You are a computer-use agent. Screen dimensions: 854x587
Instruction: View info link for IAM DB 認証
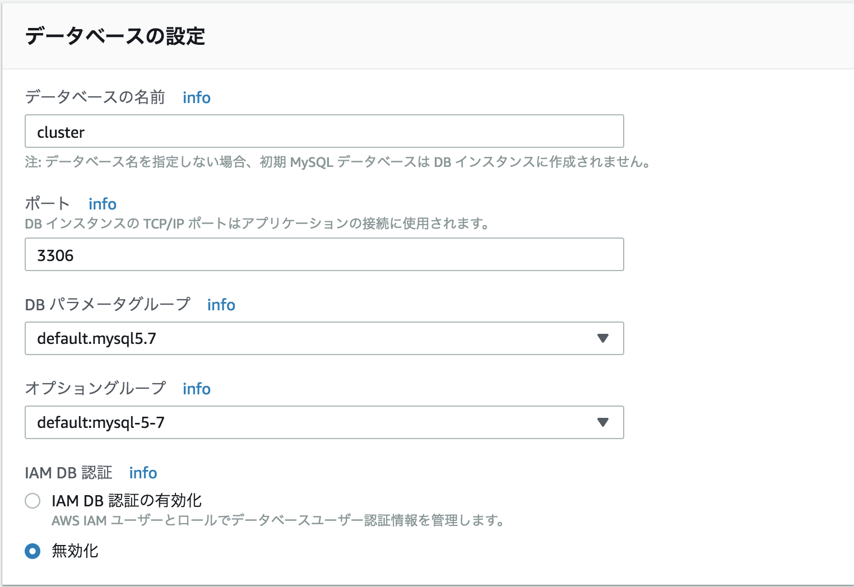(143, 473)
